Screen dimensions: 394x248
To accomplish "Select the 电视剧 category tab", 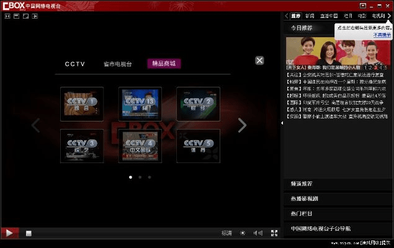I will pyautogui.click(x=378, y=16).
